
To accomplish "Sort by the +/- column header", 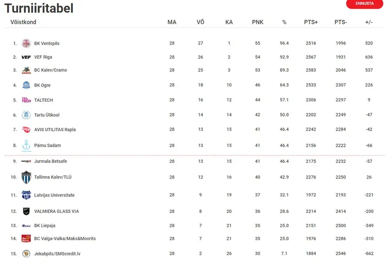I will pyautogui.click(x=369, y=22).
